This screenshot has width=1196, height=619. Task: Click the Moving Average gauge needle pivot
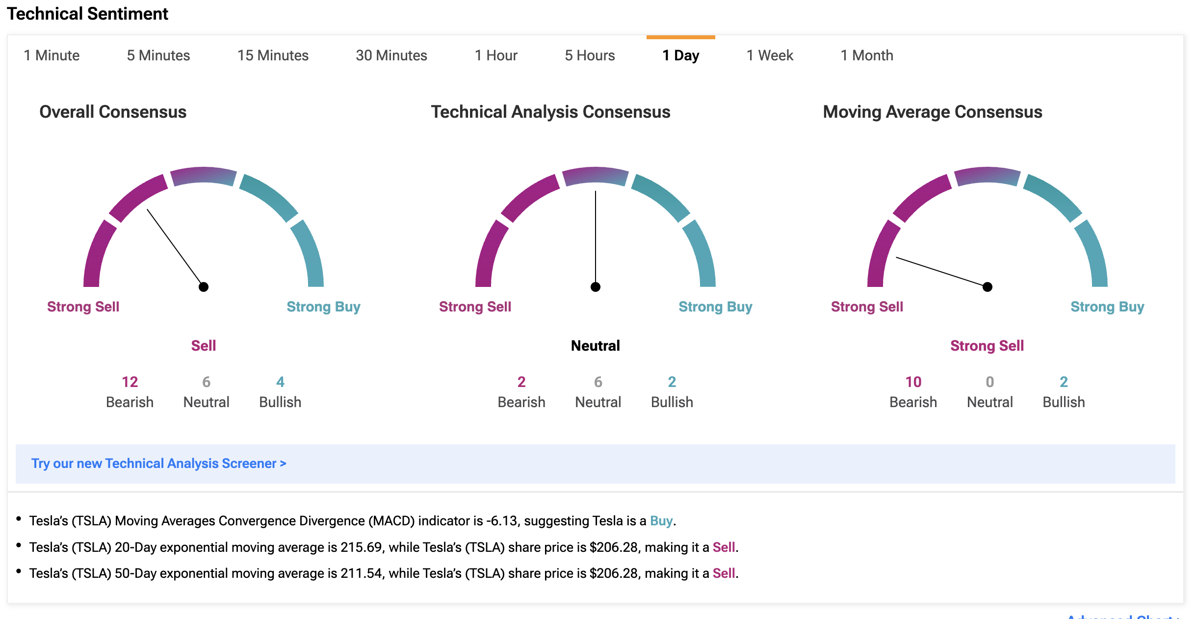click(x=988, y=287)
